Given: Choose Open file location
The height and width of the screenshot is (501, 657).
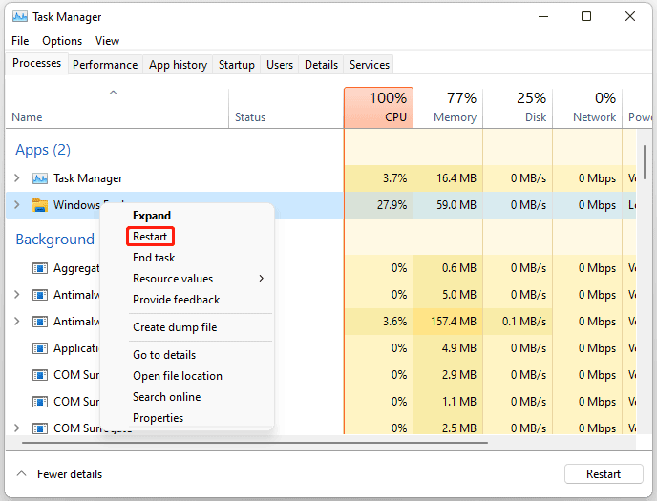Looking at the screenshot, I should (178, 375).
